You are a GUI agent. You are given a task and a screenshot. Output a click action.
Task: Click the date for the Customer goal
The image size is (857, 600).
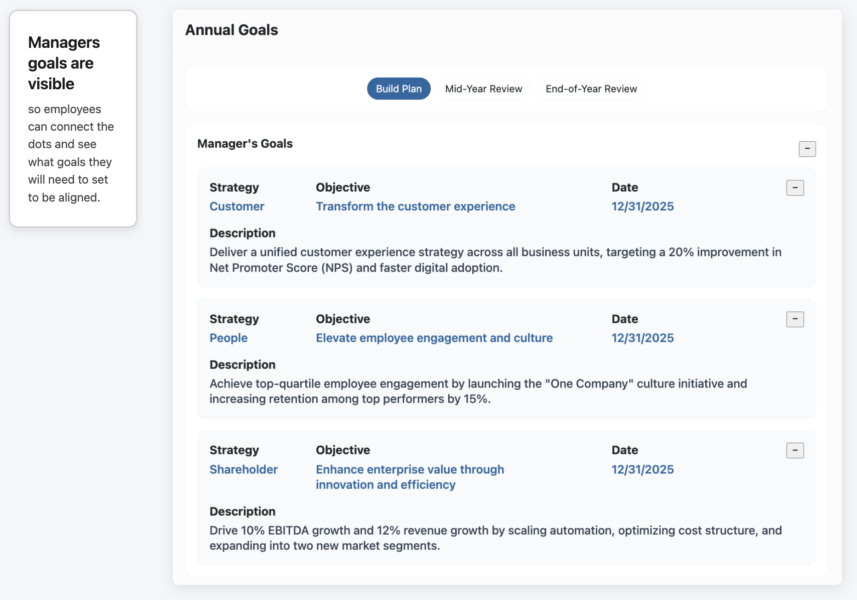pyautogui.click(x=643, y=207)
